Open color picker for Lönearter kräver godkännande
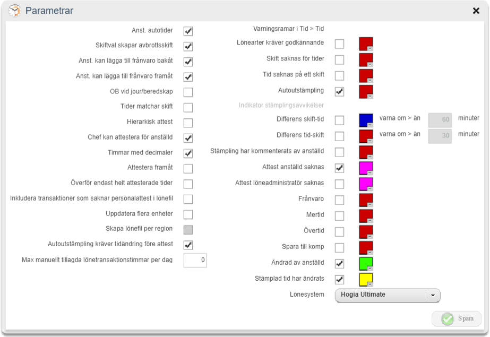 [x=366, y=44]
